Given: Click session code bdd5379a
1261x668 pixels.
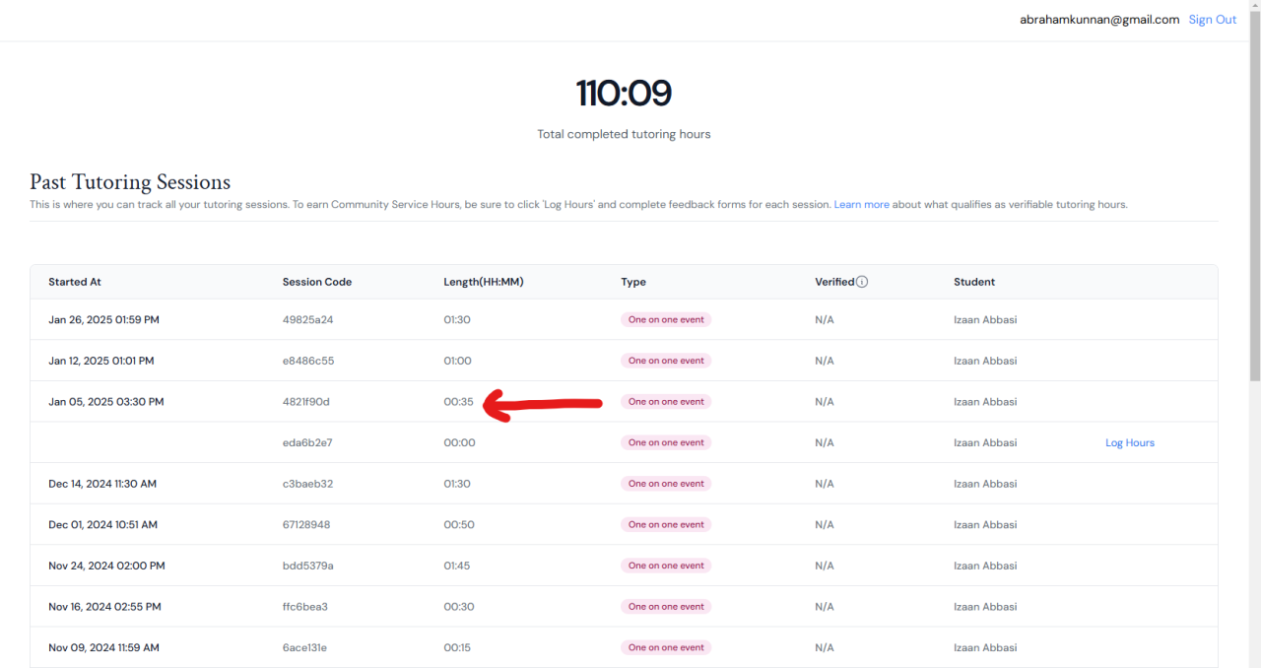Looking at the screenshot, I should [307, 566].
